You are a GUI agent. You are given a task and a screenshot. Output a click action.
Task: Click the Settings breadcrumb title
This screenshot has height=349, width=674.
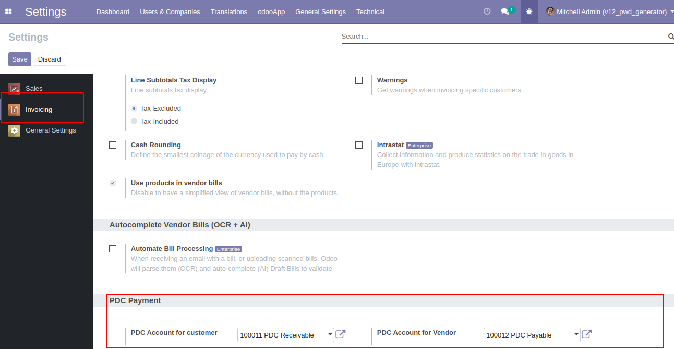[29, 37]
